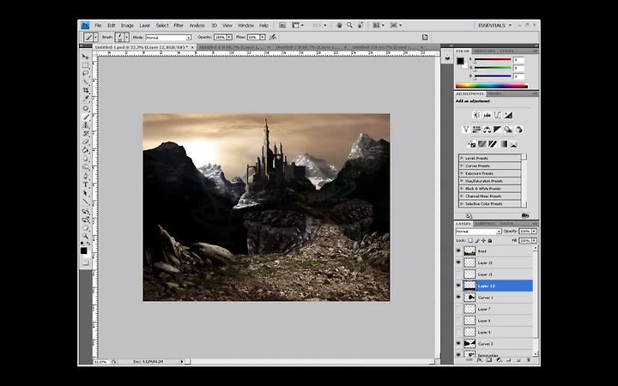Select the Lasso tool
Screen dimensions: 618x386
click(86, 74)
